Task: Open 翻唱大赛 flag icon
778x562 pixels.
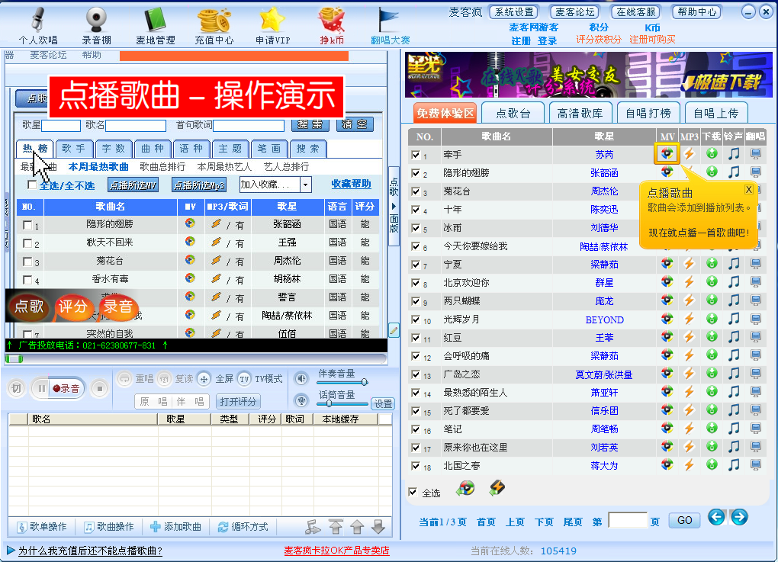Action: [x=390, y=21]
